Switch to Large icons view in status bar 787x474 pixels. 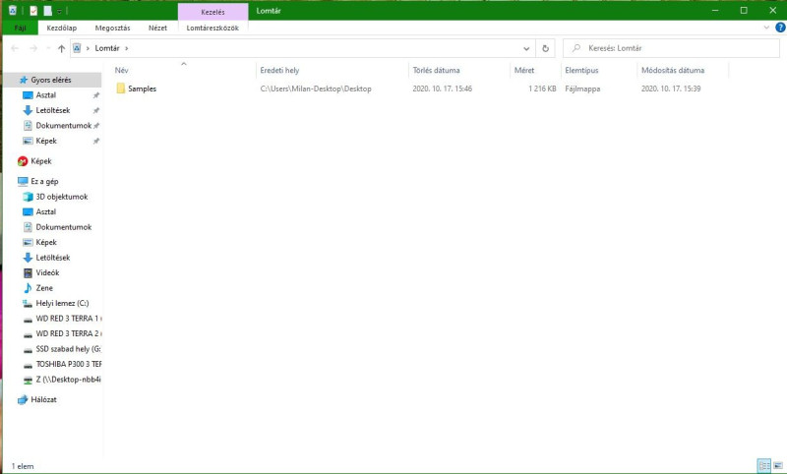778,465
